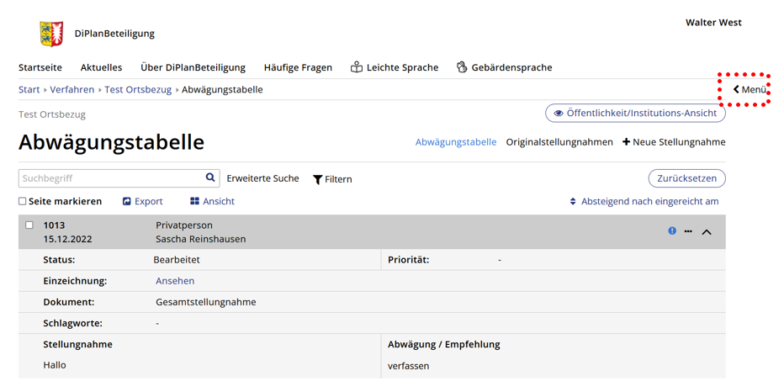
Task: Click the Export icon
Action: coord(127,202)
